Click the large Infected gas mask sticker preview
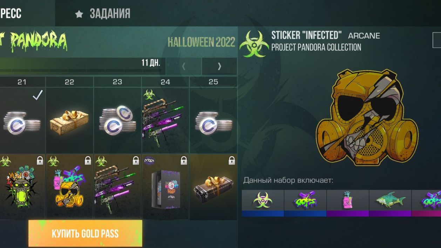 [367, 117]
